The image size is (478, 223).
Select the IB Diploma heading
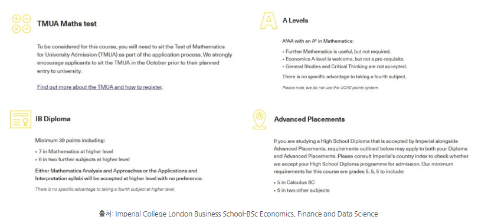tap(53, 119)
